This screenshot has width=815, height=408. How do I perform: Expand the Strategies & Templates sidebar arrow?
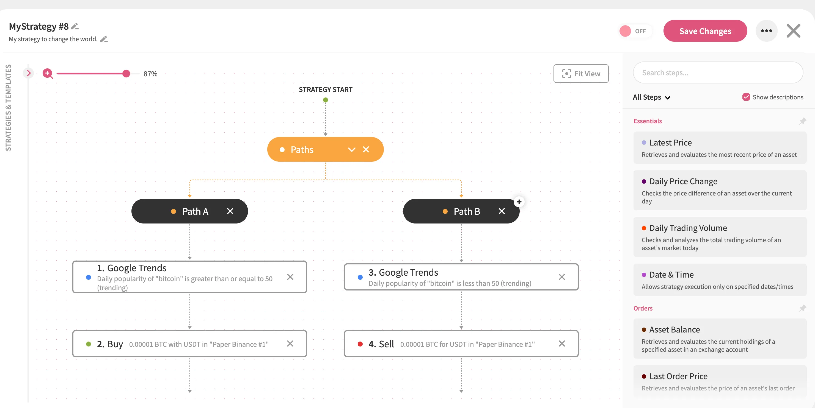(x=29, y=73)
